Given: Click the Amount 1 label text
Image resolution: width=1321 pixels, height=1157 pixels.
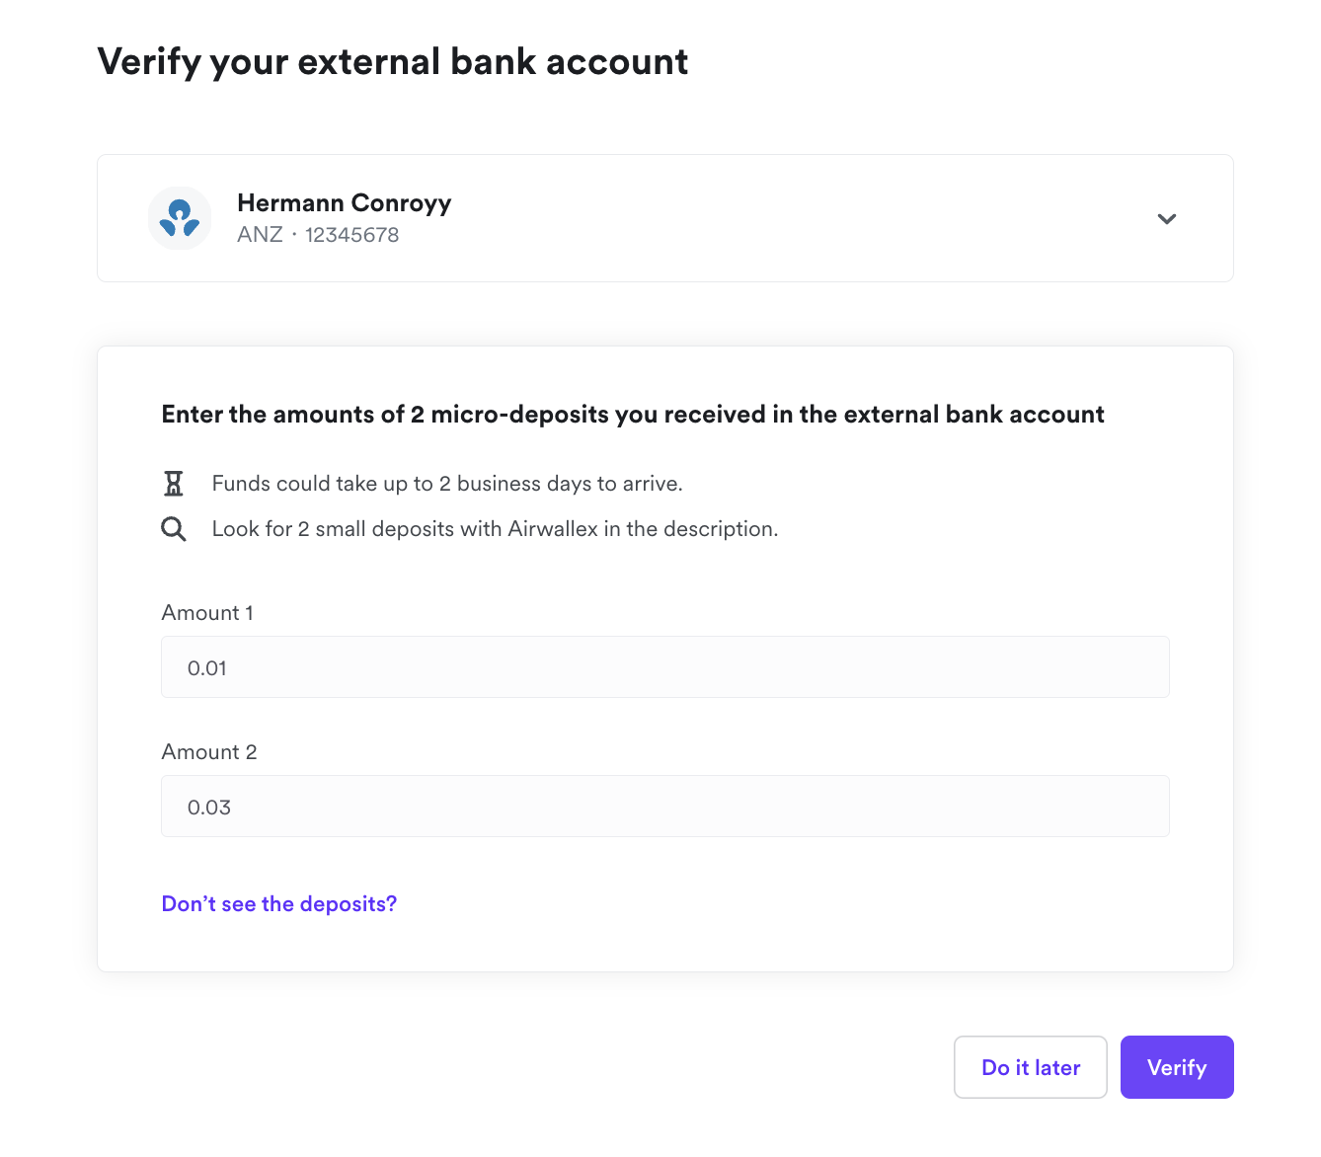Looking at the screenshot, I should tap(207, 613).
